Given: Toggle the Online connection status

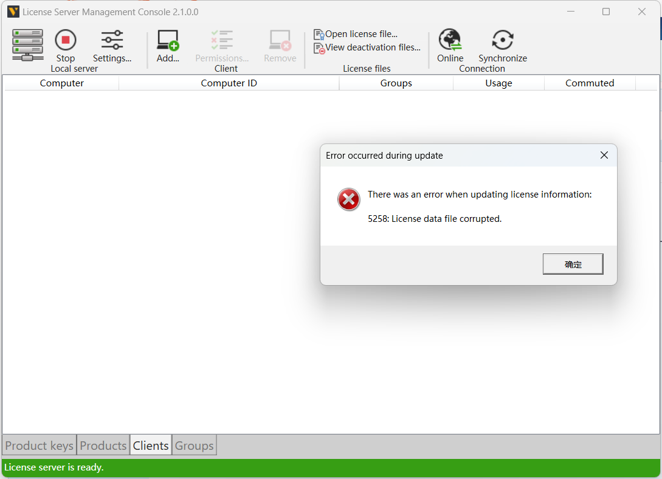Looking at the screenshot, I should (x=450, y=46).
